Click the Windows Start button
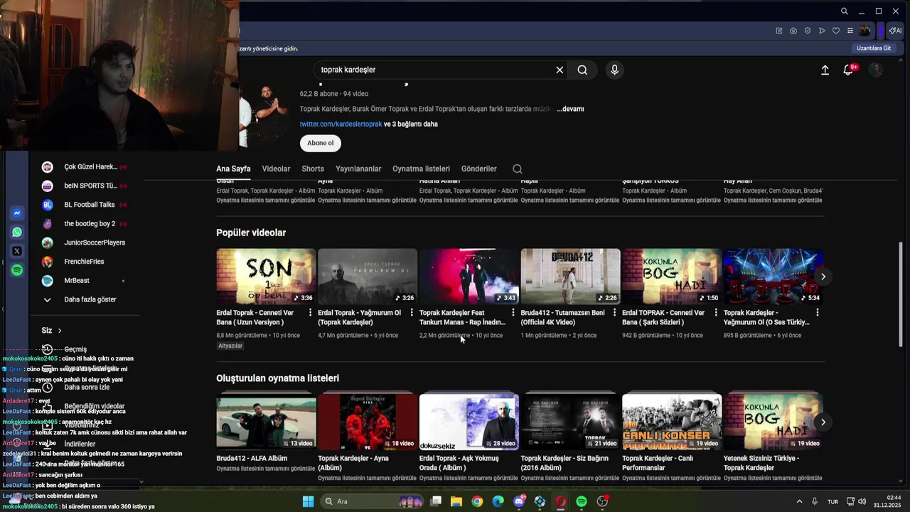 [x=308, y=501]
